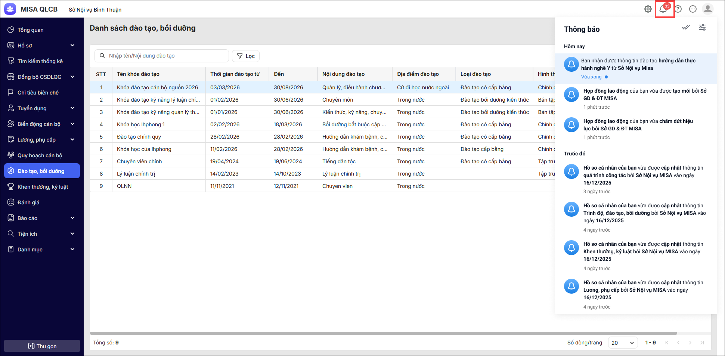Screen dimensions: 725x356
Task: Expand the Báo cáo menu
Action: coord(42,218)
